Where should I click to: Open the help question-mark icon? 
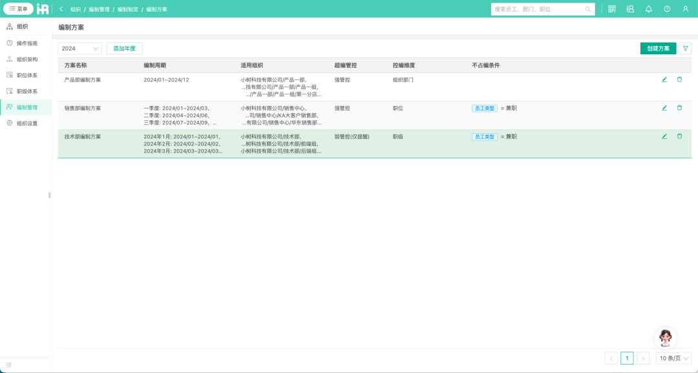pos(666,8)
